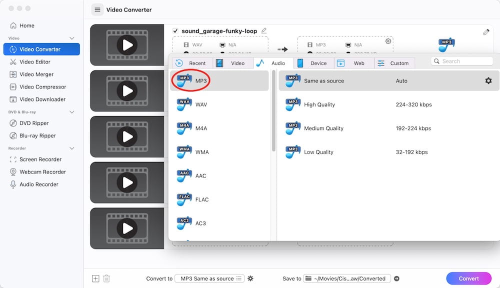
Task: Collapse the Video section in sidebar
Action: pyautogui.click(x=71, y=38)
